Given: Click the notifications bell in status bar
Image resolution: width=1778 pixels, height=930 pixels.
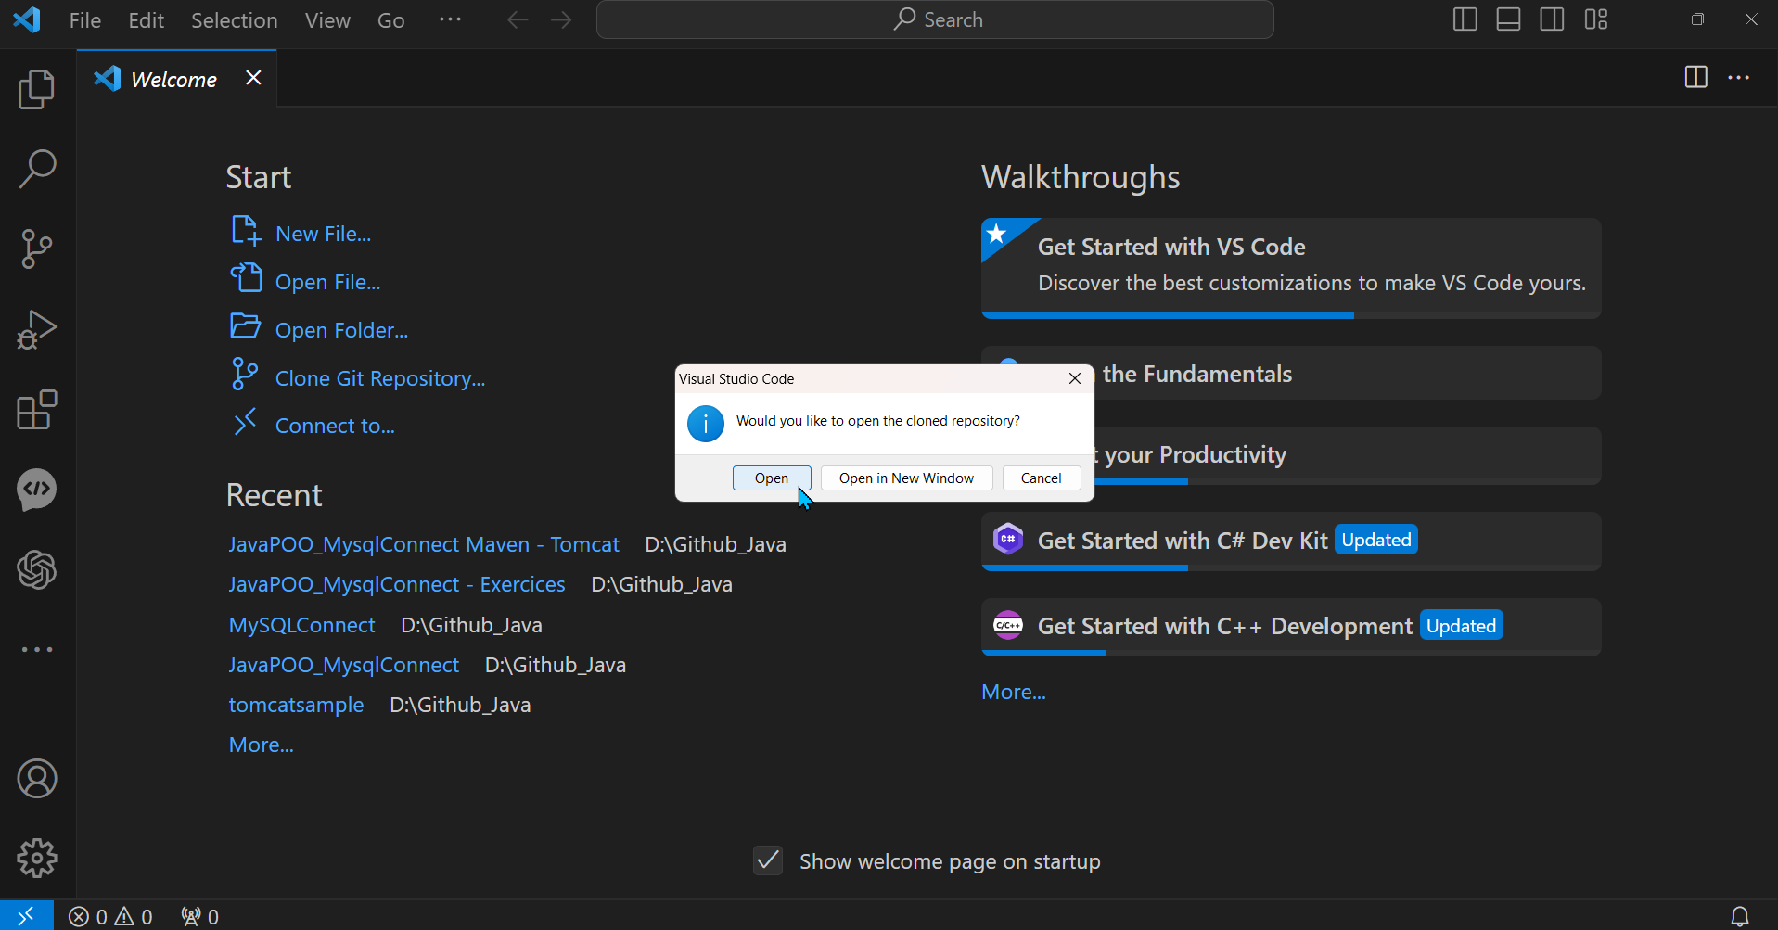Looking at the screenshot, I should [x=1740, y=916].
